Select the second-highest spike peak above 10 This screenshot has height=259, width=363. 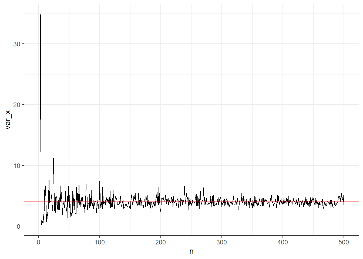pyautogui.click(x=53, y=158)
